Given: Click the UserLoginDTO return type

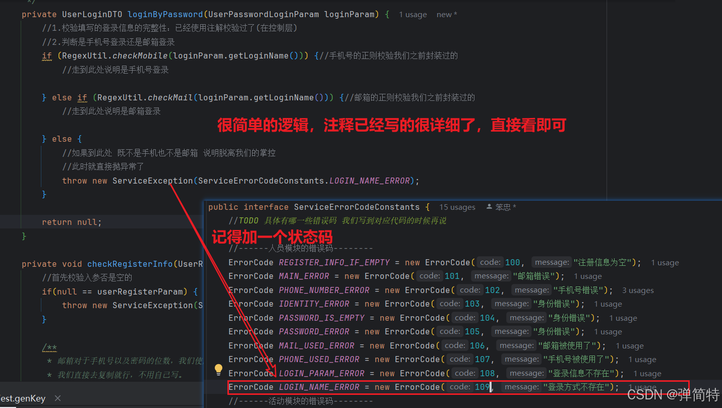Looking at the screenshot, I should [x=92, y=14].
